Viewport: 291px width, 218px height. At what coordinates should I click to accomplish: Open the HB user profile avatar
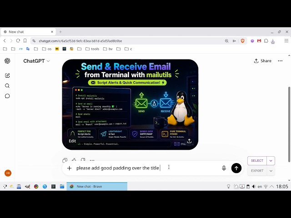point(8,173)
